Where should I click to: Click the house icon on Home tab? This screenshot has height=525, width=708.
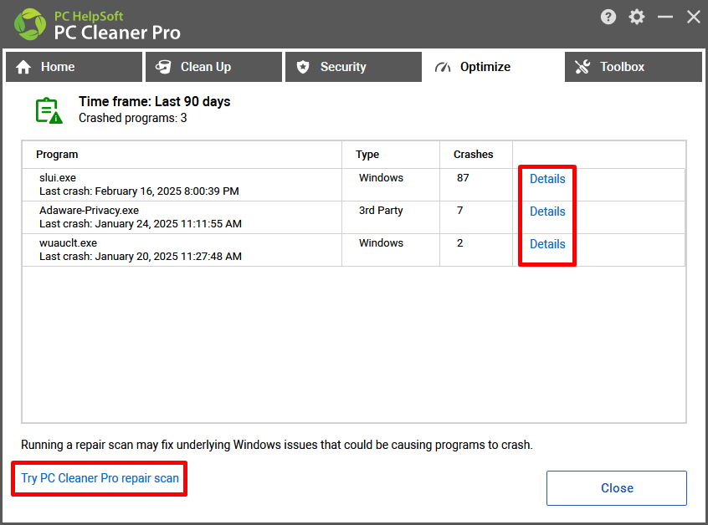coord(23,67)
